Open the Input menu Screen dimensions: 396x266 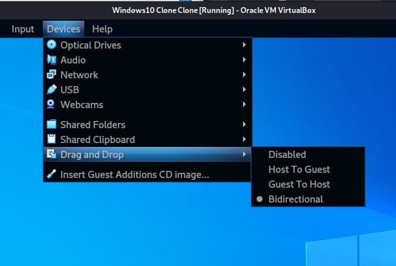23,29
